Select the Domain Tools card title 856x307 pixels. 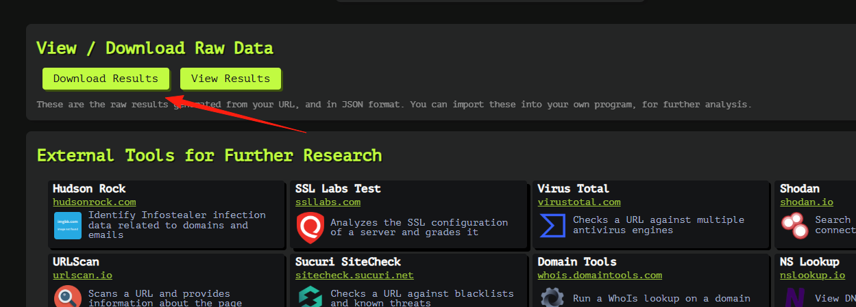coord(577,262)
